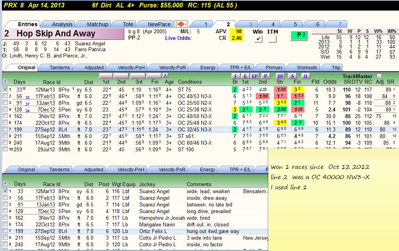Toggle select-all checkbox in lower Days header
The image size is (399, 251).
(x=5, y=183)
